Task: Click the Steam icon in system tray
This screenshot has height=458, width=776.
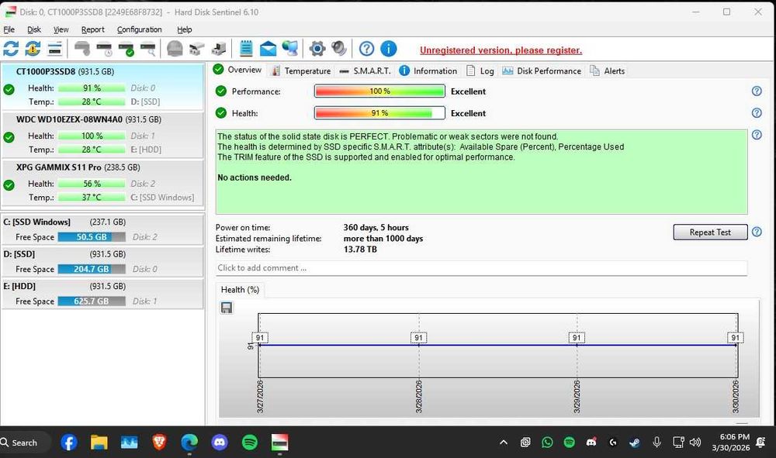Action: pos(635,443)
